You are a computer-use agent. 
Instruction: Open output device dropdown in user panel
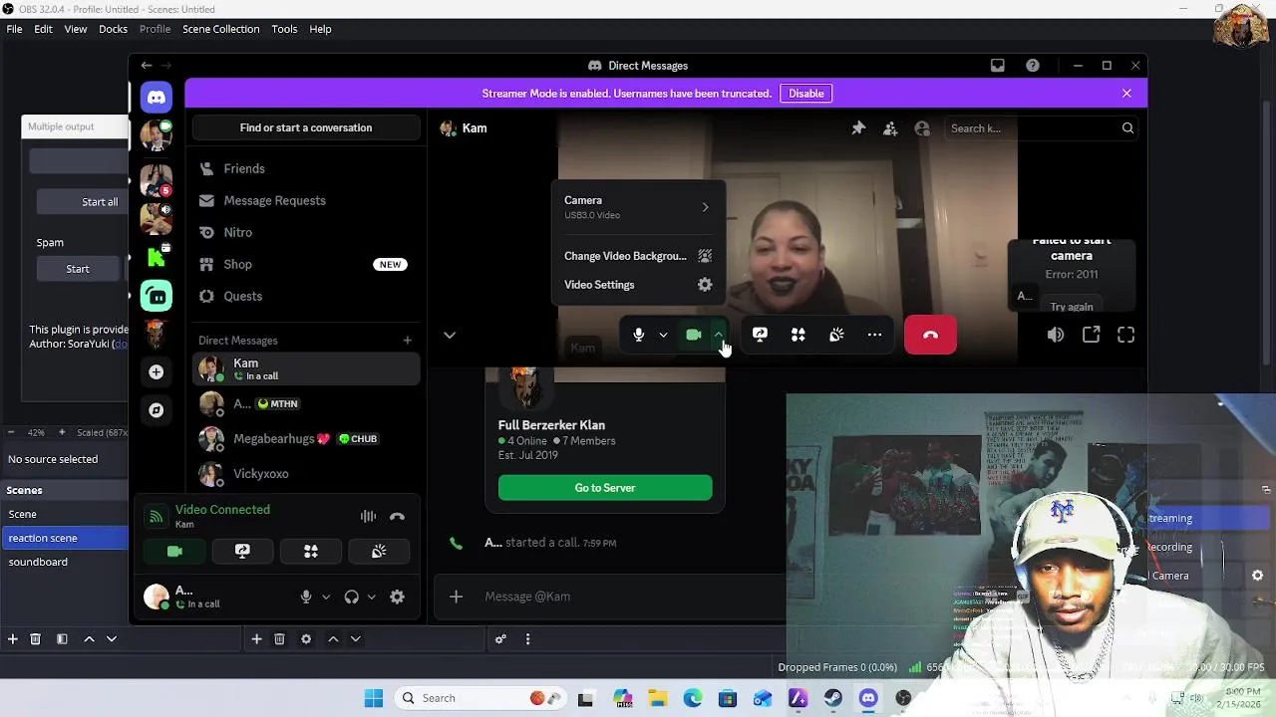pyautogui.click(x=371, y=597)
